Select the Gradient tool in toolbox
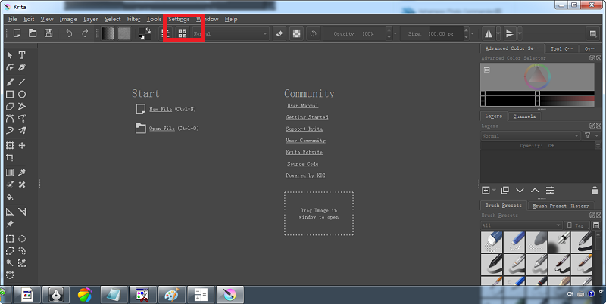 [10, 172]
